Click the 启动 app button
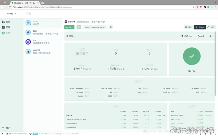 187,36
